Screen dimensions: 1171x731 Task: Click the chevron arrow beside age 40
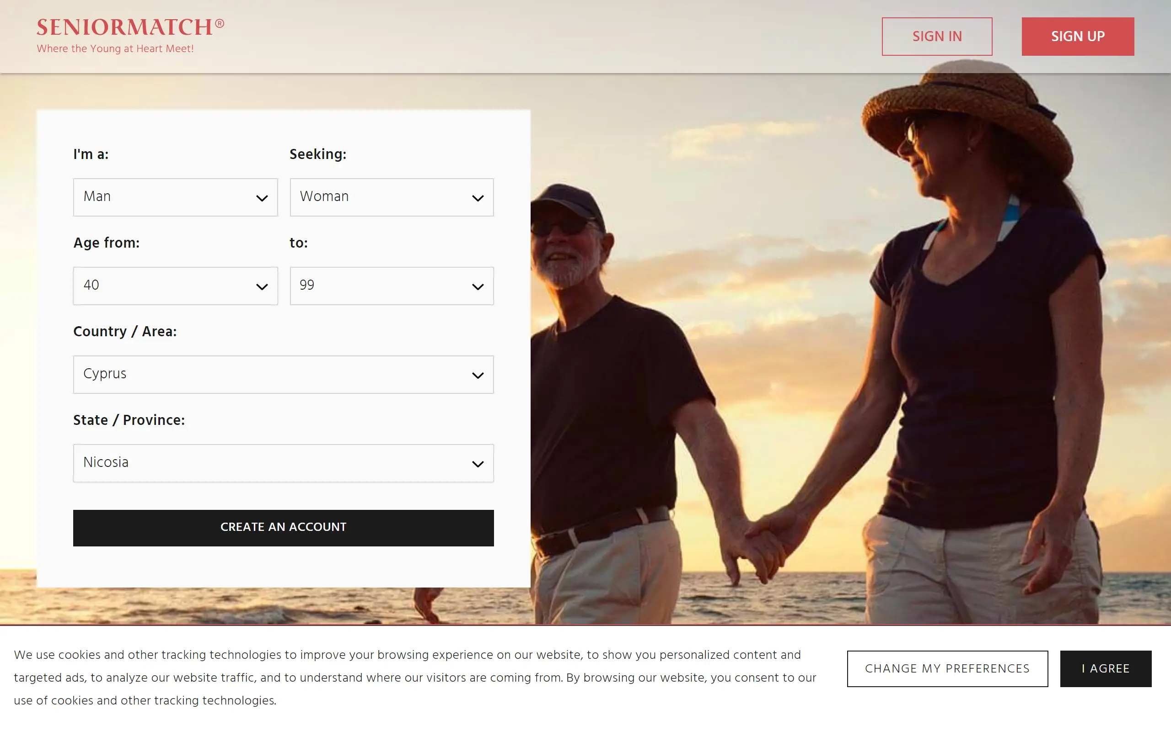pos(262,287)
